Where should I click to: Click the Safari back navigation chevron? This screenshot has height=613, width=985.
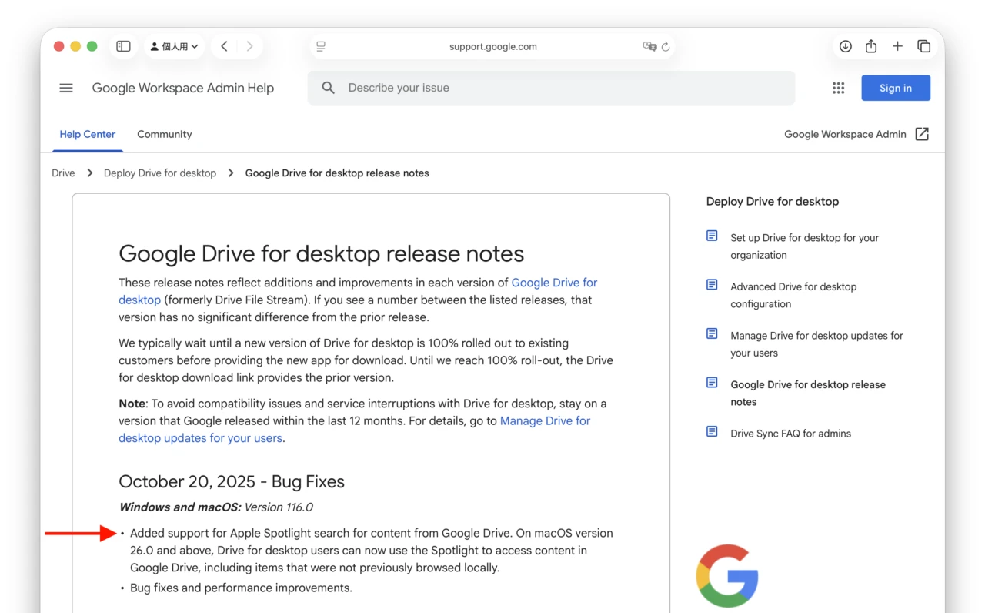click(224, 46)
